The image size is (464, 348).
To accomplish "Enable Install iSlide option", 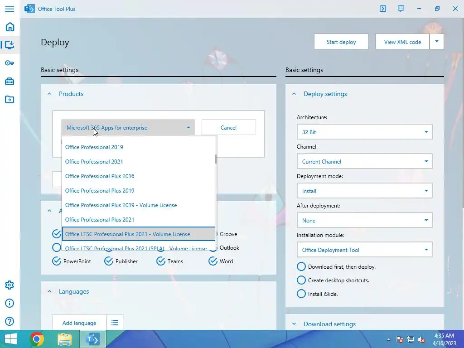I will [301, 294].
